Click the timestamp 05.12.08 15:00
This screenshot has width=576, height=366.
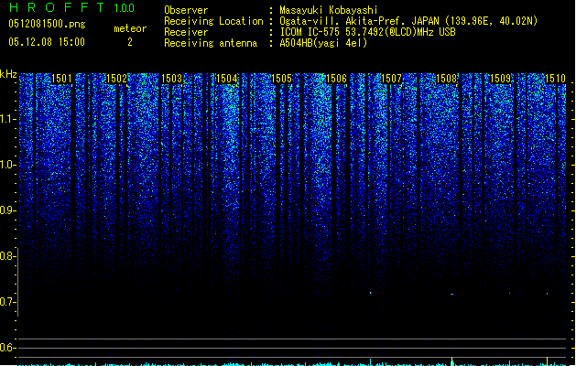click(47, 42)
